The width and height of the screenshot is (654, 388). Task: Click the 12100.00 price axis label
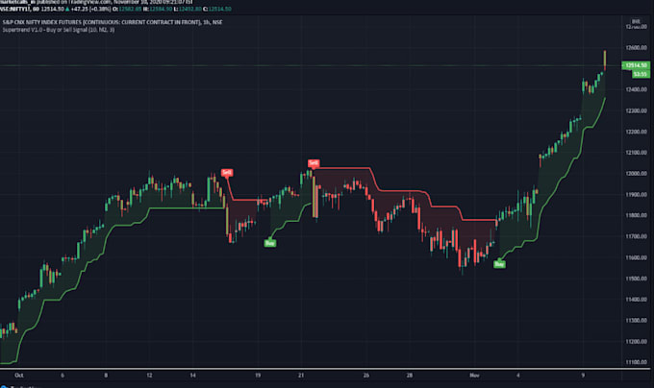(636, 153)
